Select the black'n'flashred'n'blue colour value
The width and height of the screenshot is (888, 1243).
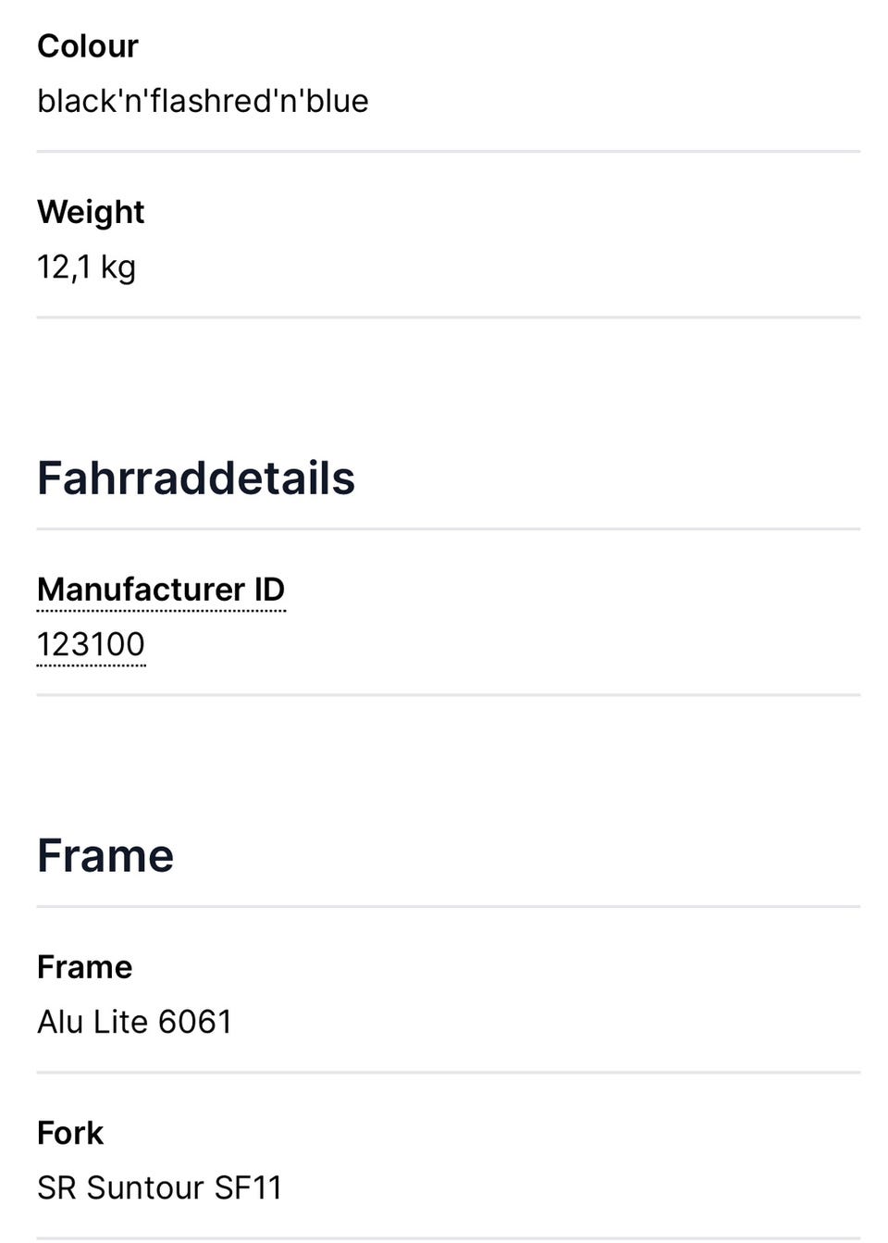click(x=203, y=101)
